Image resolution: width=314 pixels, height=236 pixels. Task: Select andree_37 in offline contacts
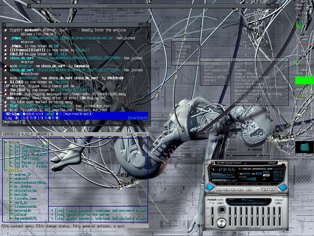point(23,175)
